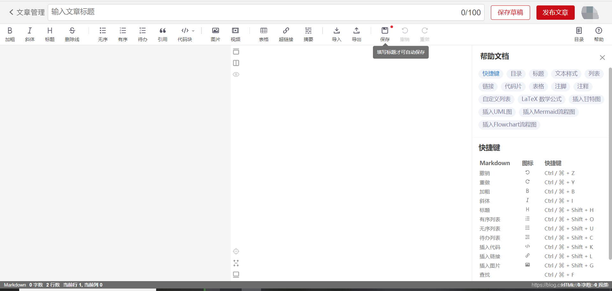Select the 文本样式 help tag

tap(566, 74)
